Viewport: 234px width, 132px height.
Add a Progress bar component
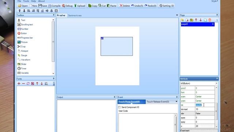pyautogui.click(x=25, y=38)
